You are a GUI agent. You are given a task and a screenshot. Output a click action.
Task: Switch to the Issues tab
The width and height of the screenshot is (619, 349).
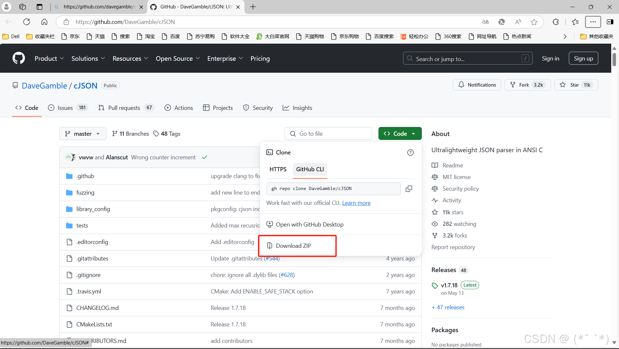[x=68, y=108]
